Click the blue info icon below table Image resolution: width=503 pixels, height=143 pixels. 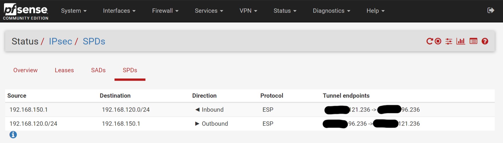click(13, 134)
